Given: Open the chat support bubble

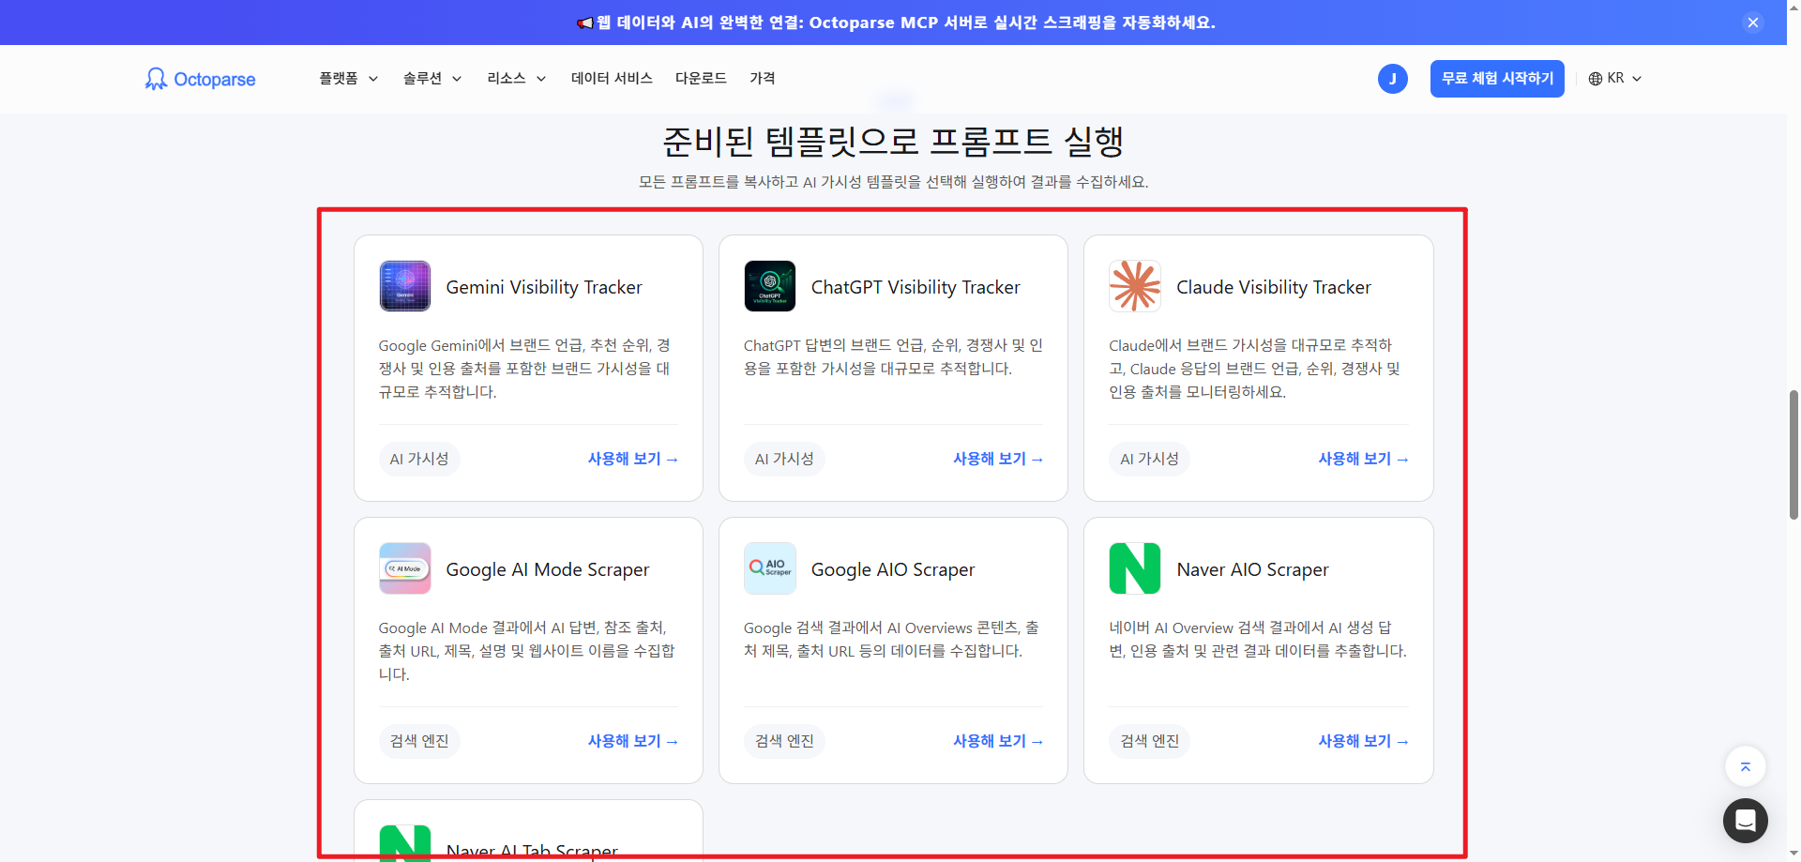Looking at the screenshot, I should (1746, 821).
